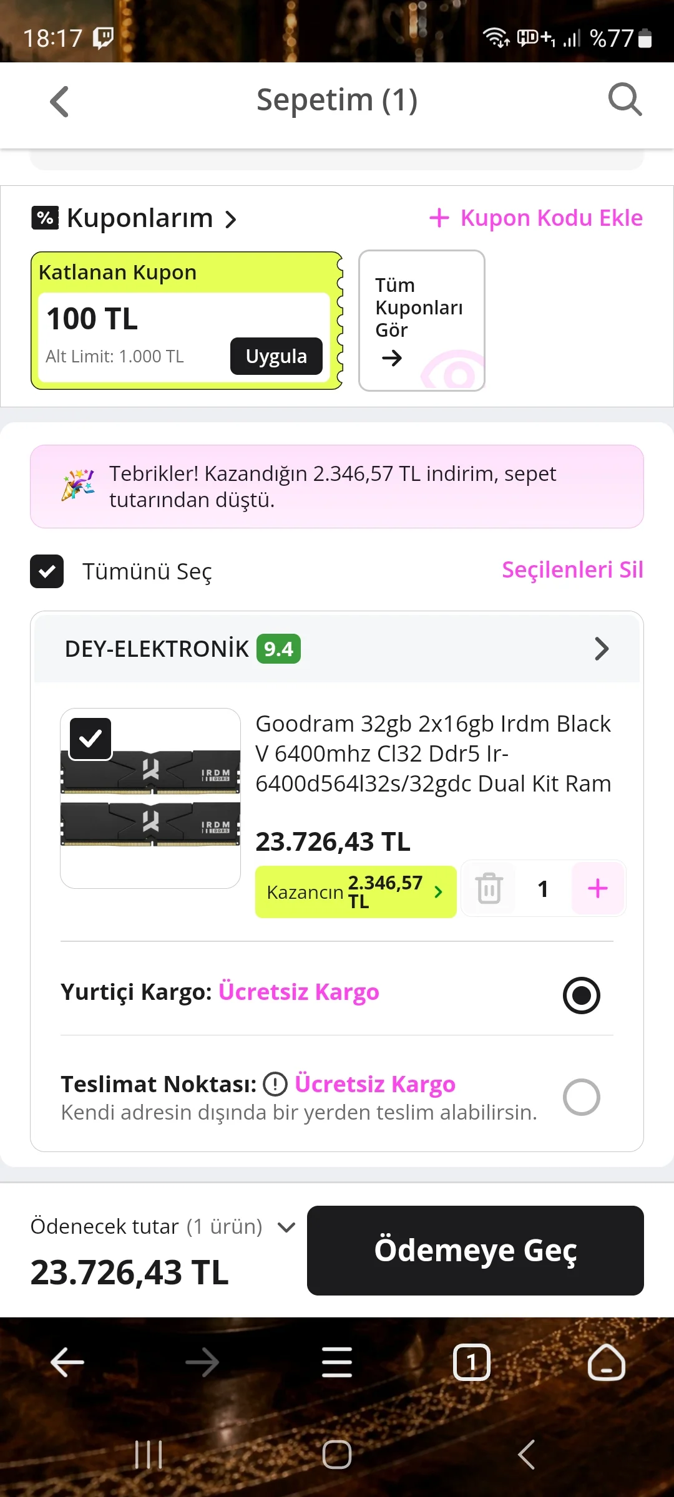Tap the back arrow beside Sepetim
The height and width of the screenshot is (1497, 674).
pos(59,102)
